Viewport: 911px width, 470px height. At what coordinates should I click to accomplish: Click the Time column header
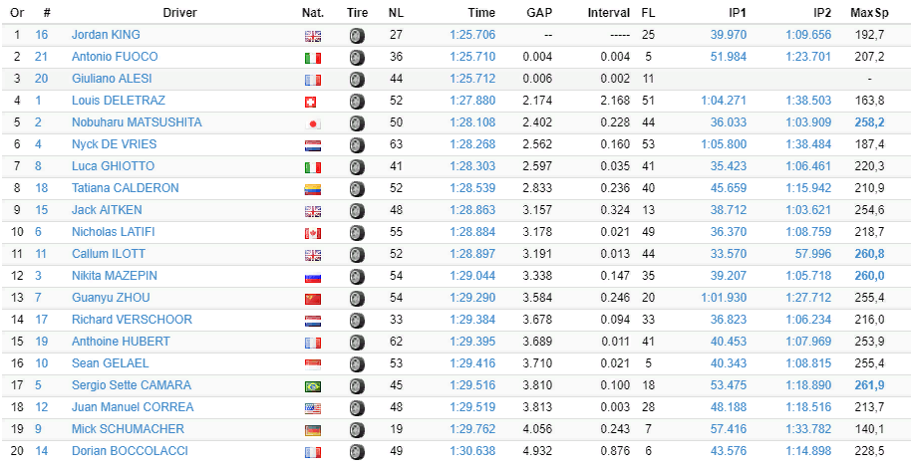click(481, 12)
